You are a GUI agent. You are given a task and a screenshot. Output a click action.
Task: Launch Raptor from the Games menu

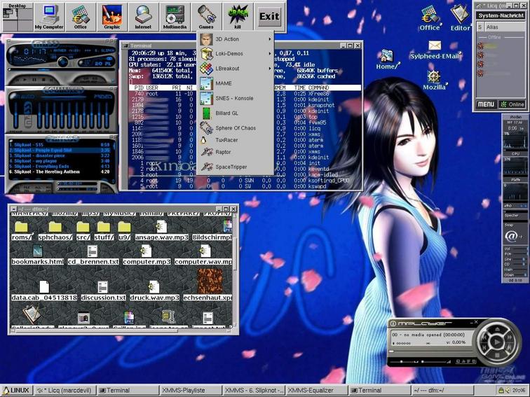coord(236,152)
